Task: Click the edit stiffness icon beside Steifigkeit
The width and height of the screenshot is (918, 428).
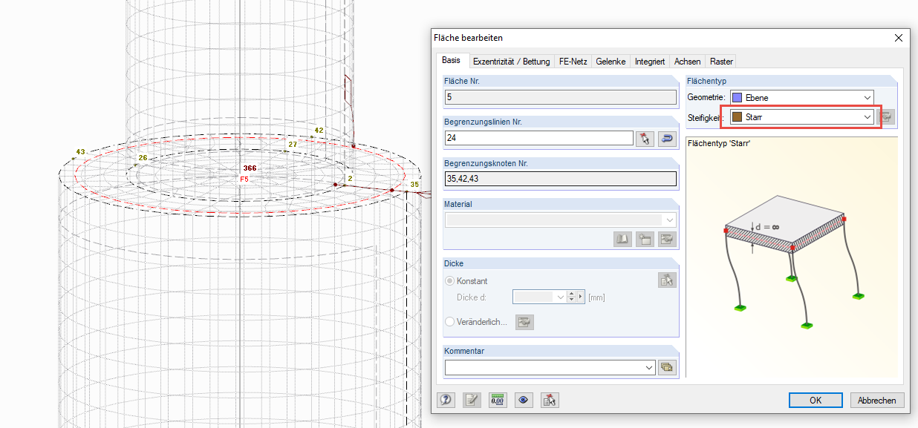Action: pos(886,116)
